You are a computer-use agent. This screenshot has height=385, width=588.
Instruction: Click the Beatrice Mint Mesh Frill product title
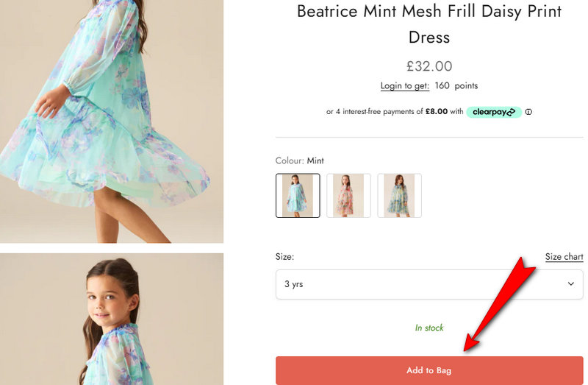tap(429, 24)
